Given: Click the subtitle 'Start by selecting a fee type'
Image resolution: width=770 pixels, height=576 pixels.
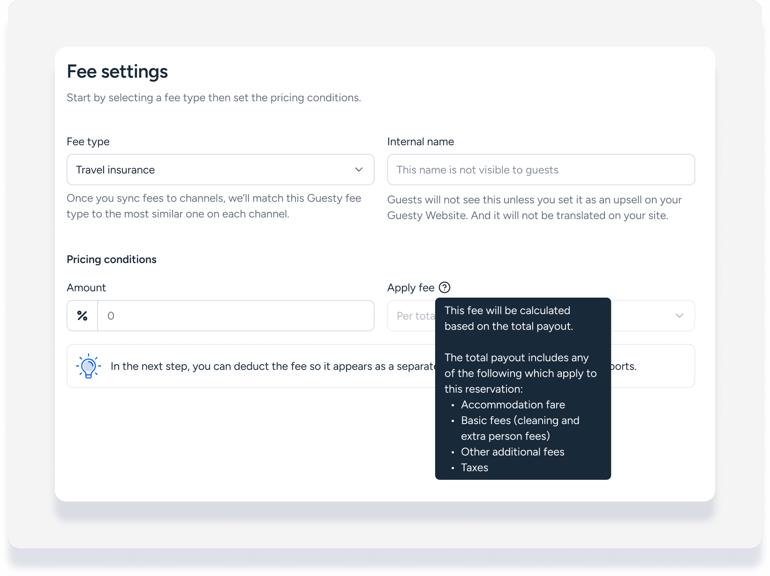Looking at the screenshot, I should click(x=214, y=97).
